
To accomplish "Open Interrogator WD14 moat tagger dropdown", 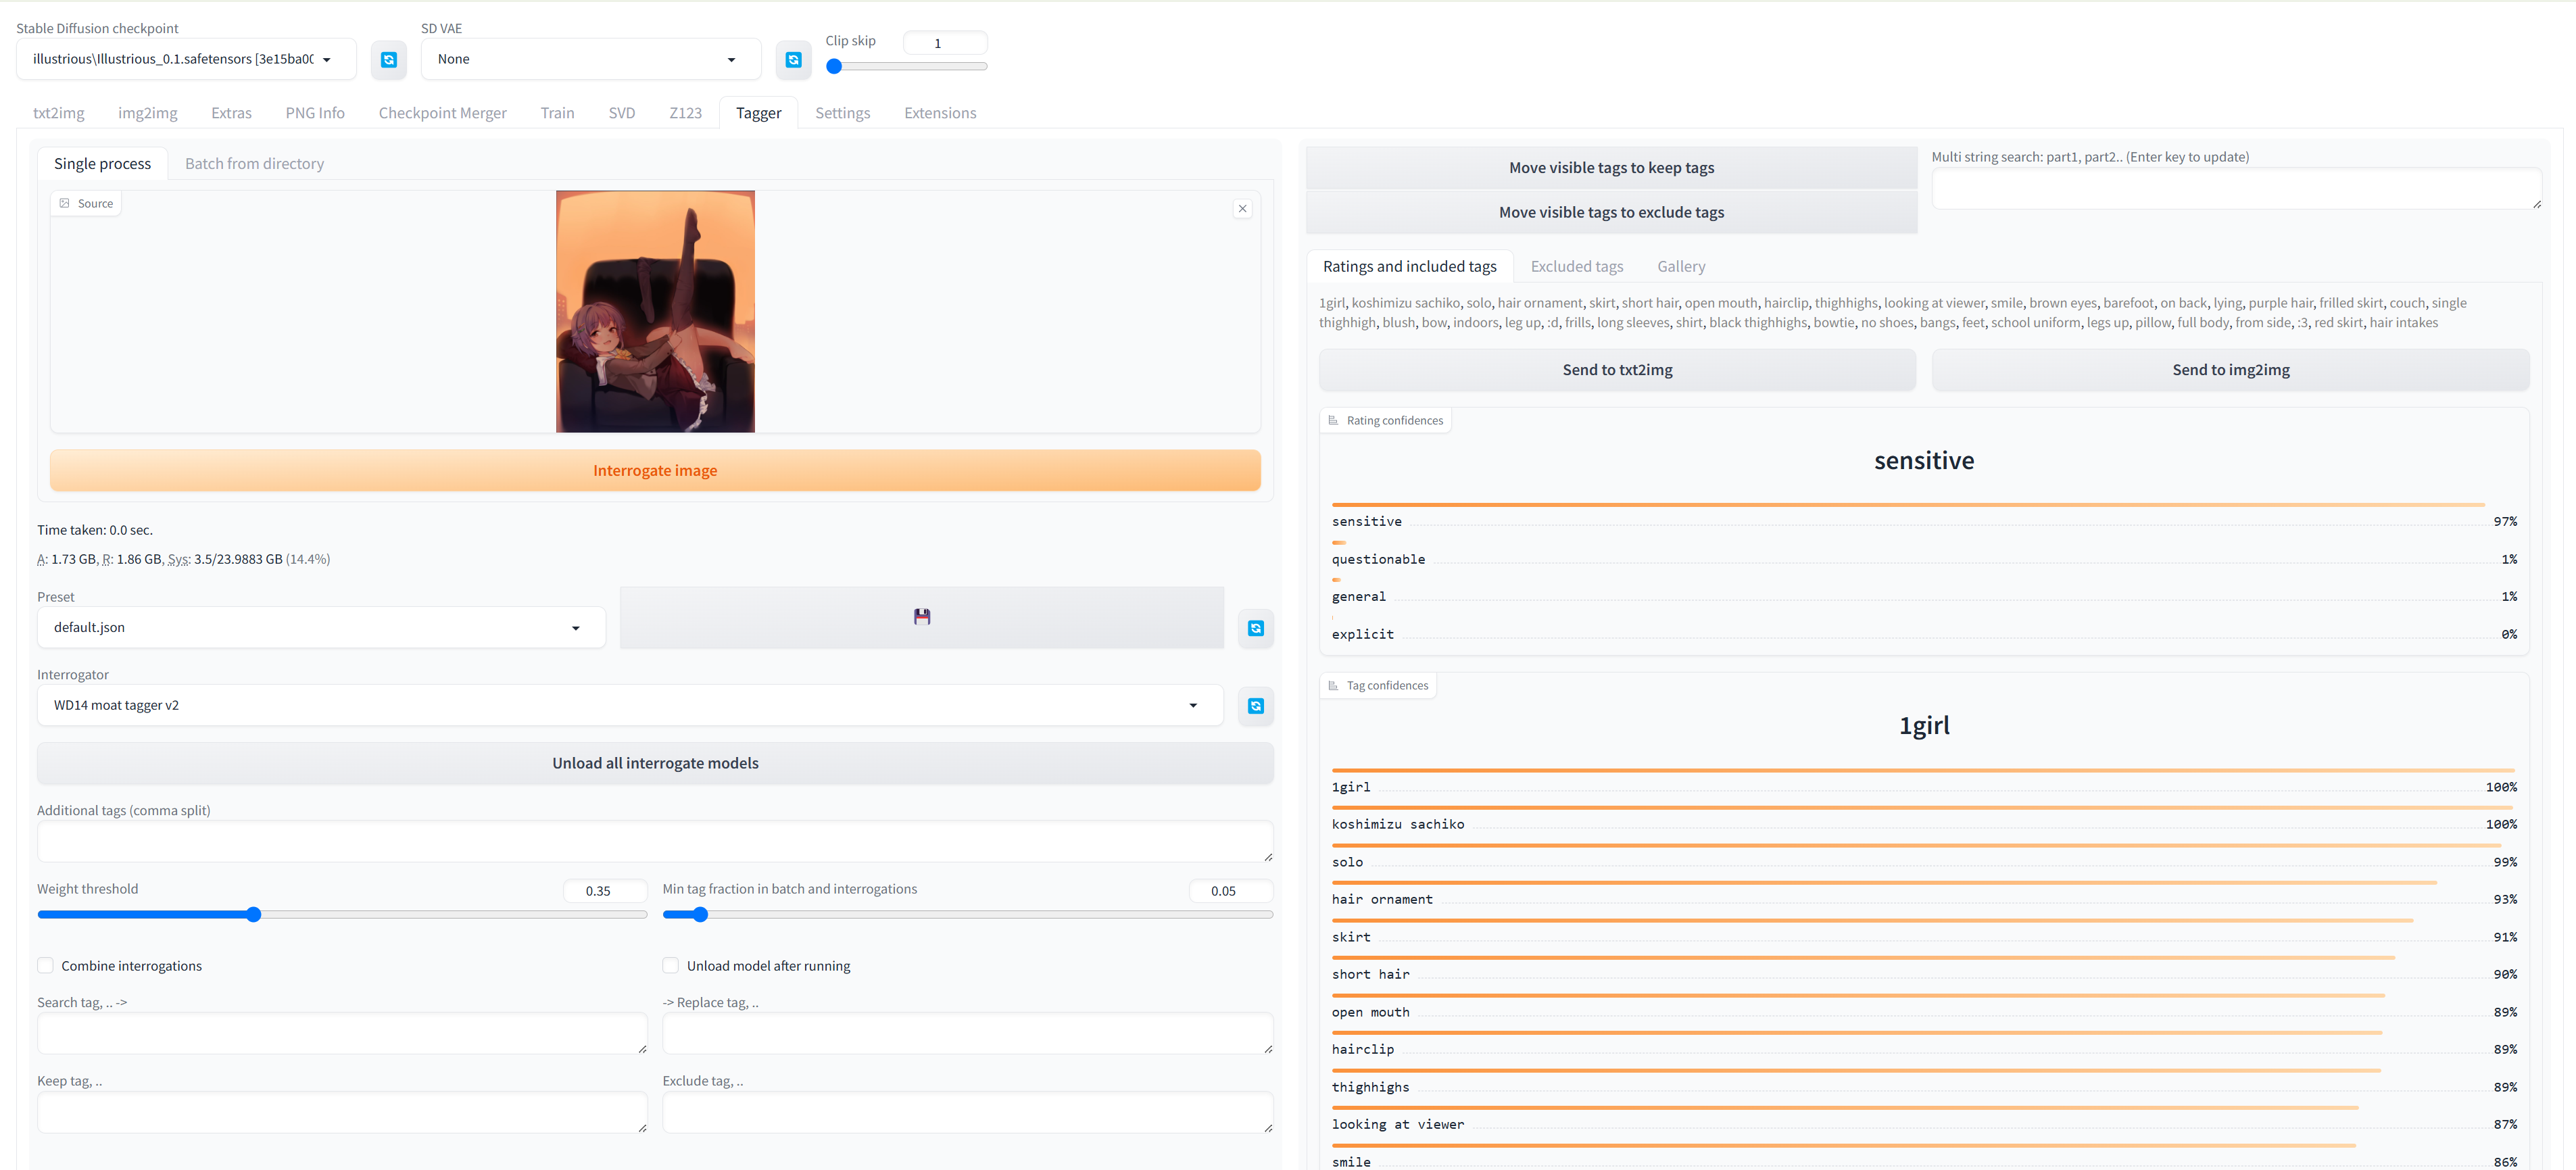I will click(630, 706).
